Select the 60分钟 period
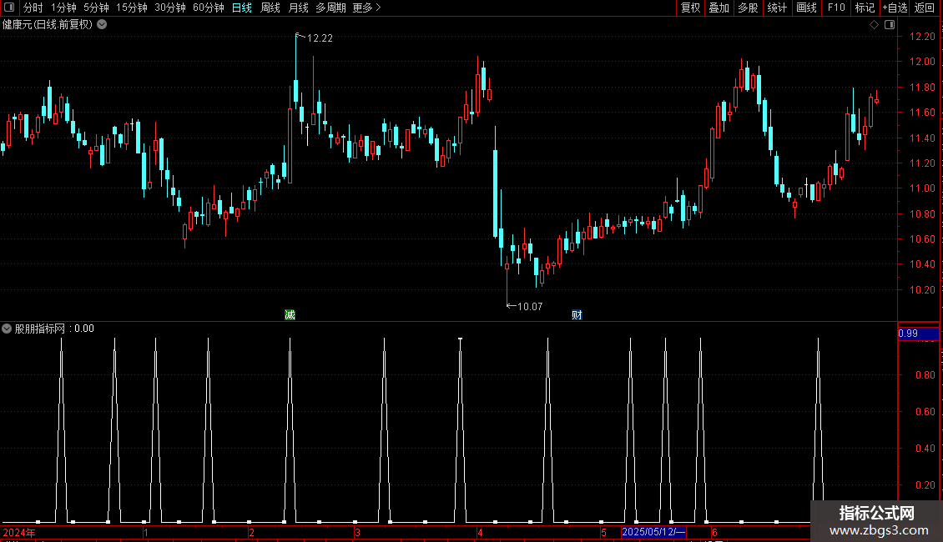The image size is (943, 542). pyautogui.click(x=209, y=8)
